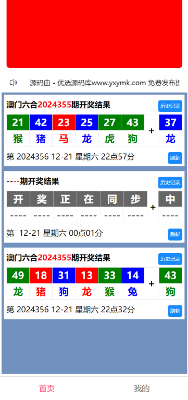Select the blue number 42 ball
This screenshot has height=400, width=188.
[x=41, y=122]
